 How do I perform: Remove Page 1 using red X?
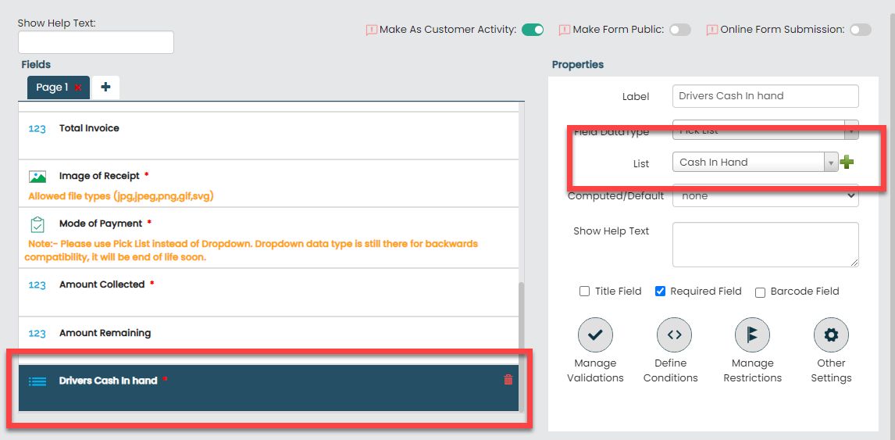tap(78, 88)
